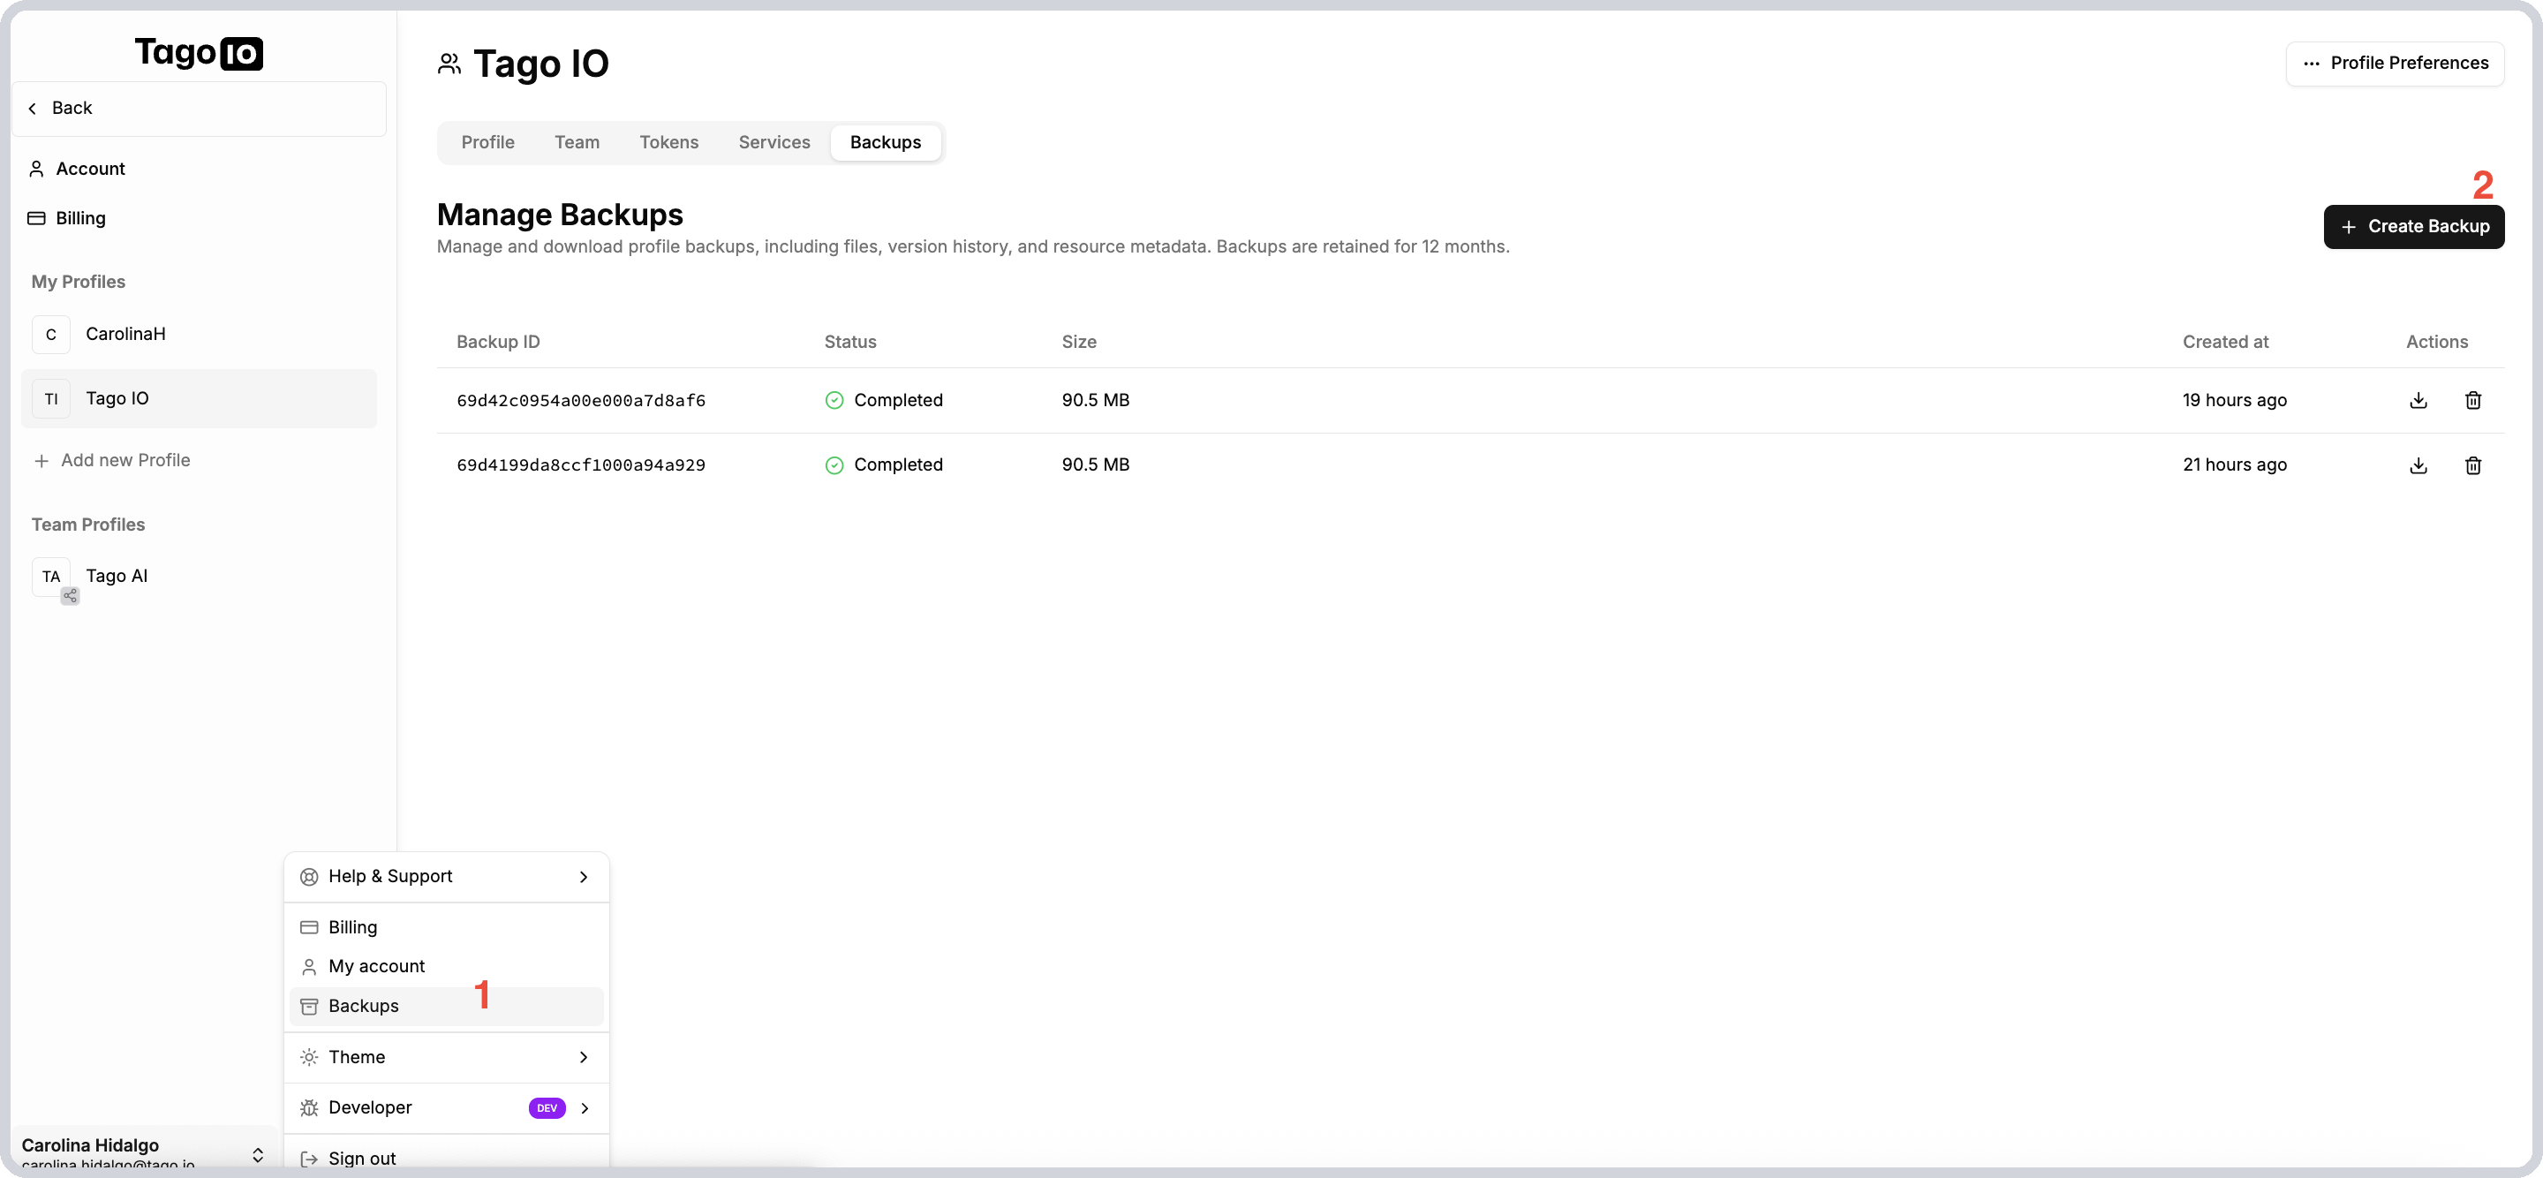Select the Account icon in the sidebar
Viewport: 2543px width, 1178px height.
click(x=36, y=168)
